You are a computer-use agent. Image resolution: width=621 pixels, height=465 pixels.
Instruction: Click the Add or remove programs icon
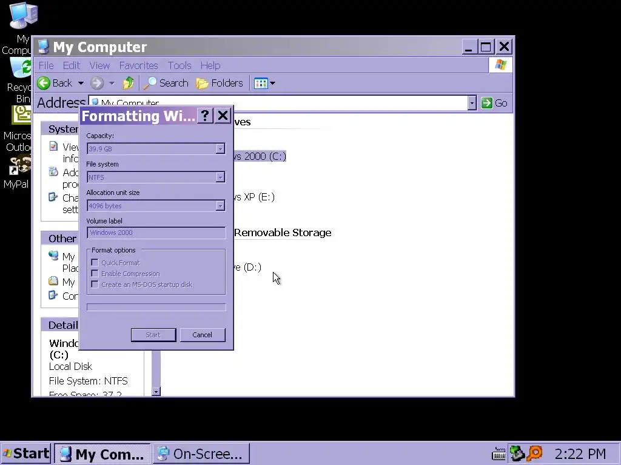click(x=53, y=171)
